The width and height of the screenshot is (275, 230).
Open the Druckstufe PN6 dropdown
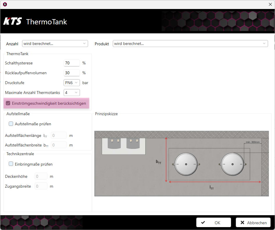pos(72,83)
